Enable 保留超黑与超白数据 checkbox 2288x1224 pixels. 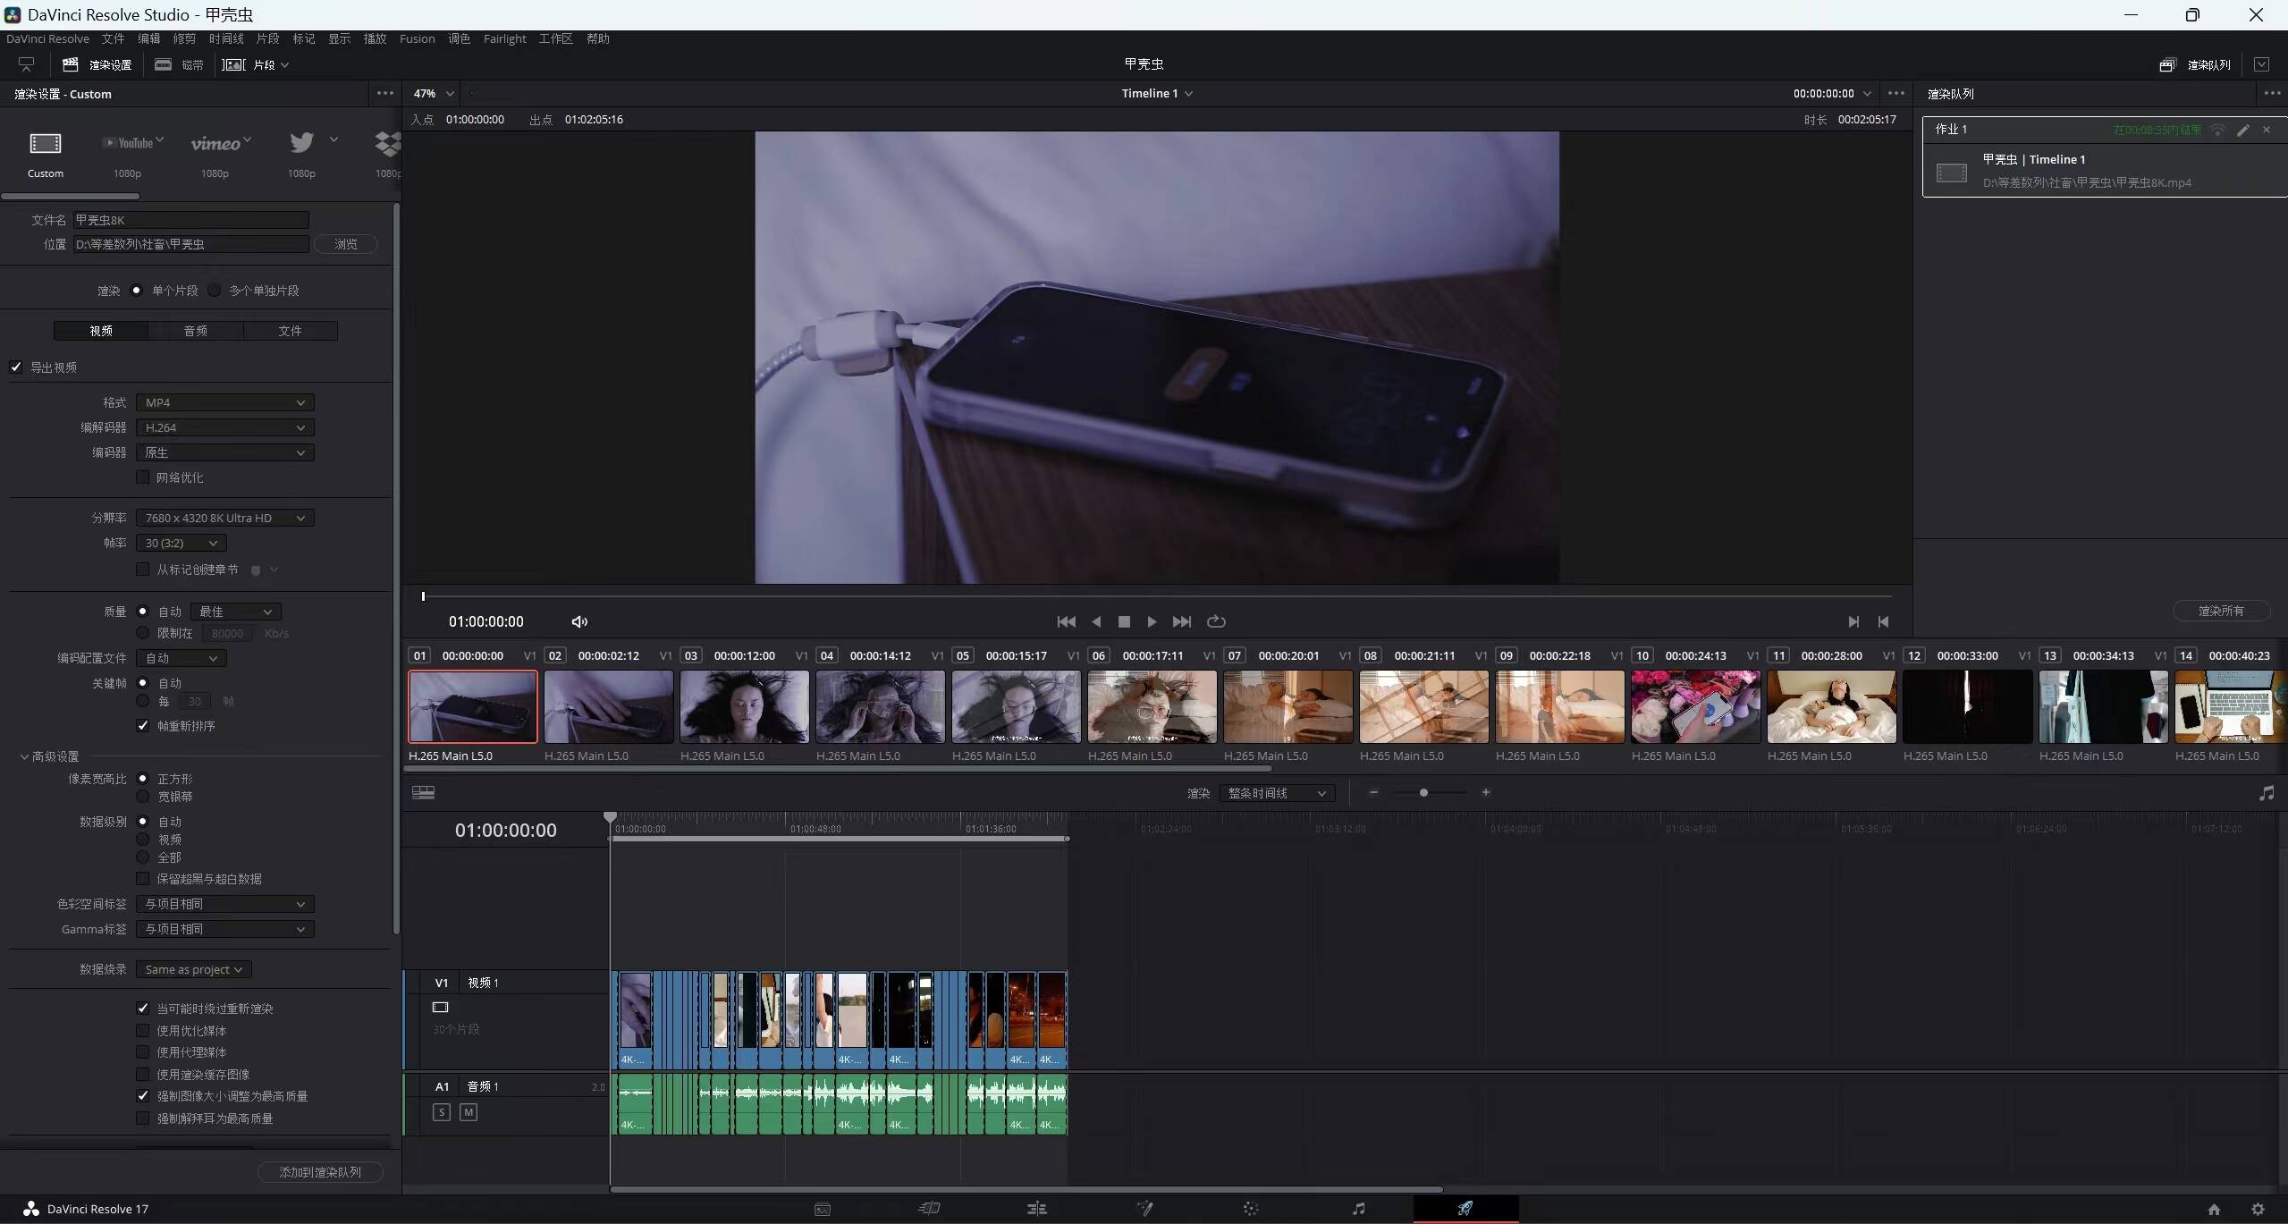point(142,878)
